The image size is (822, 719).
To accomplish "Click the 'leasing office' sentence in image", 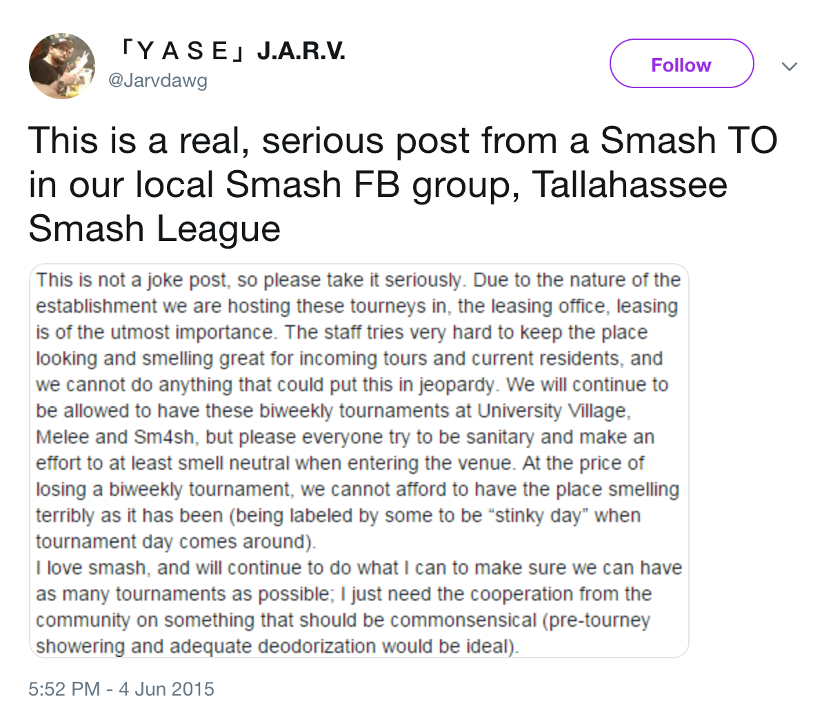I will pos(357,306).
